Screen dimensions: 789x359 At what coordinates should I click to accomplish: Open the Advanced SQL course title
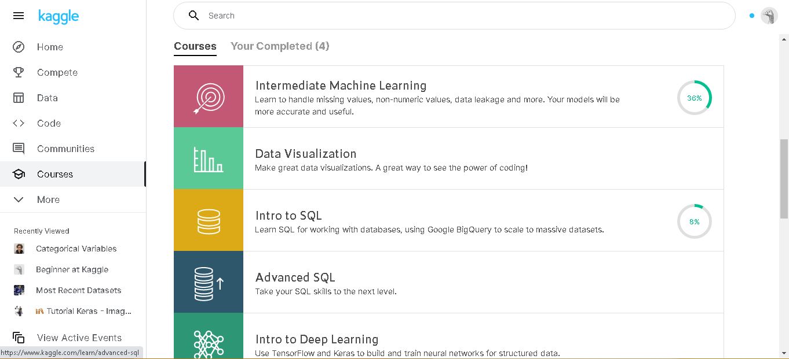[295, 277]
